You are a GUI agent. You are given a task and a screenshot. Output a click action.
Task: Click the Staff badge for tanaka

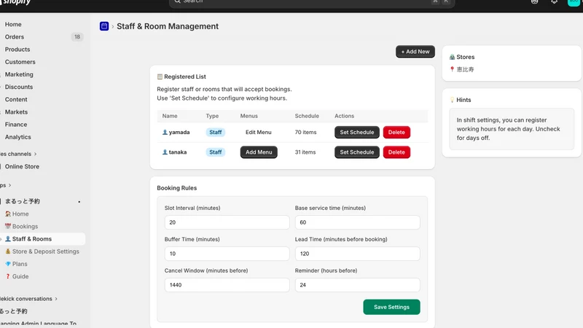click(x=215, y=152)
